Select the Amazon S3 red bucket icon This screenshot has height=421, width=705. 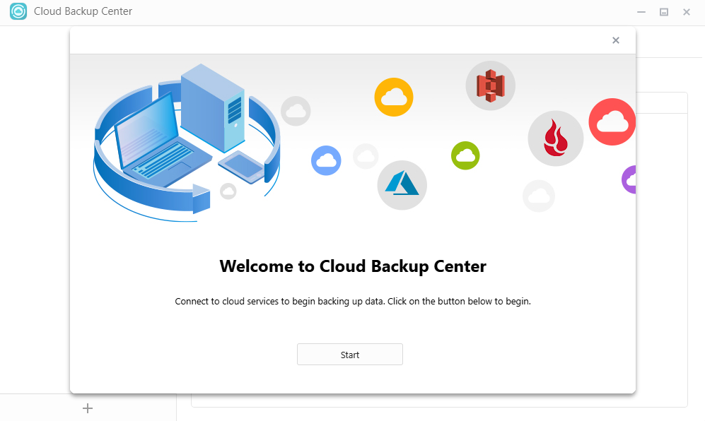[490, 85]
